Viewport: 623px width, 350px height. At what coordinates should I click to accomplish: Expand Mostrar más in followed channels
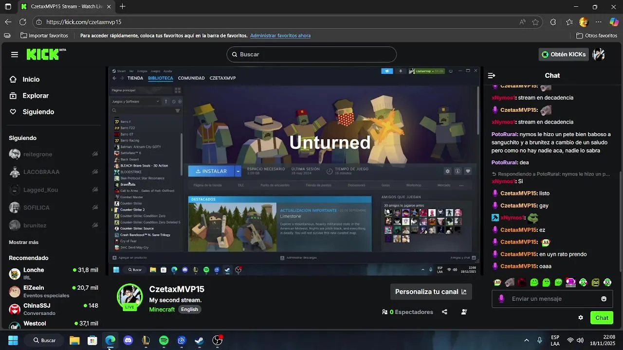pos(23,242)
